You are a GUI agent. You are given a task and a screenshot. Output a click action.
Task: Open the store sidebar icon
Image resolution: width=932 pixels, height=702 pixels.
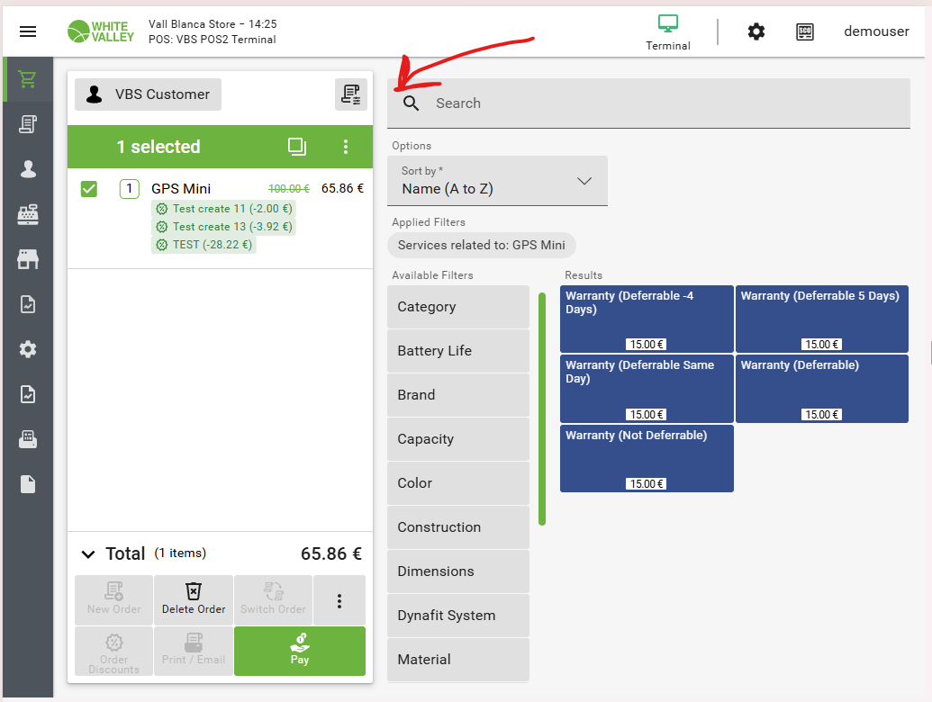27,259
